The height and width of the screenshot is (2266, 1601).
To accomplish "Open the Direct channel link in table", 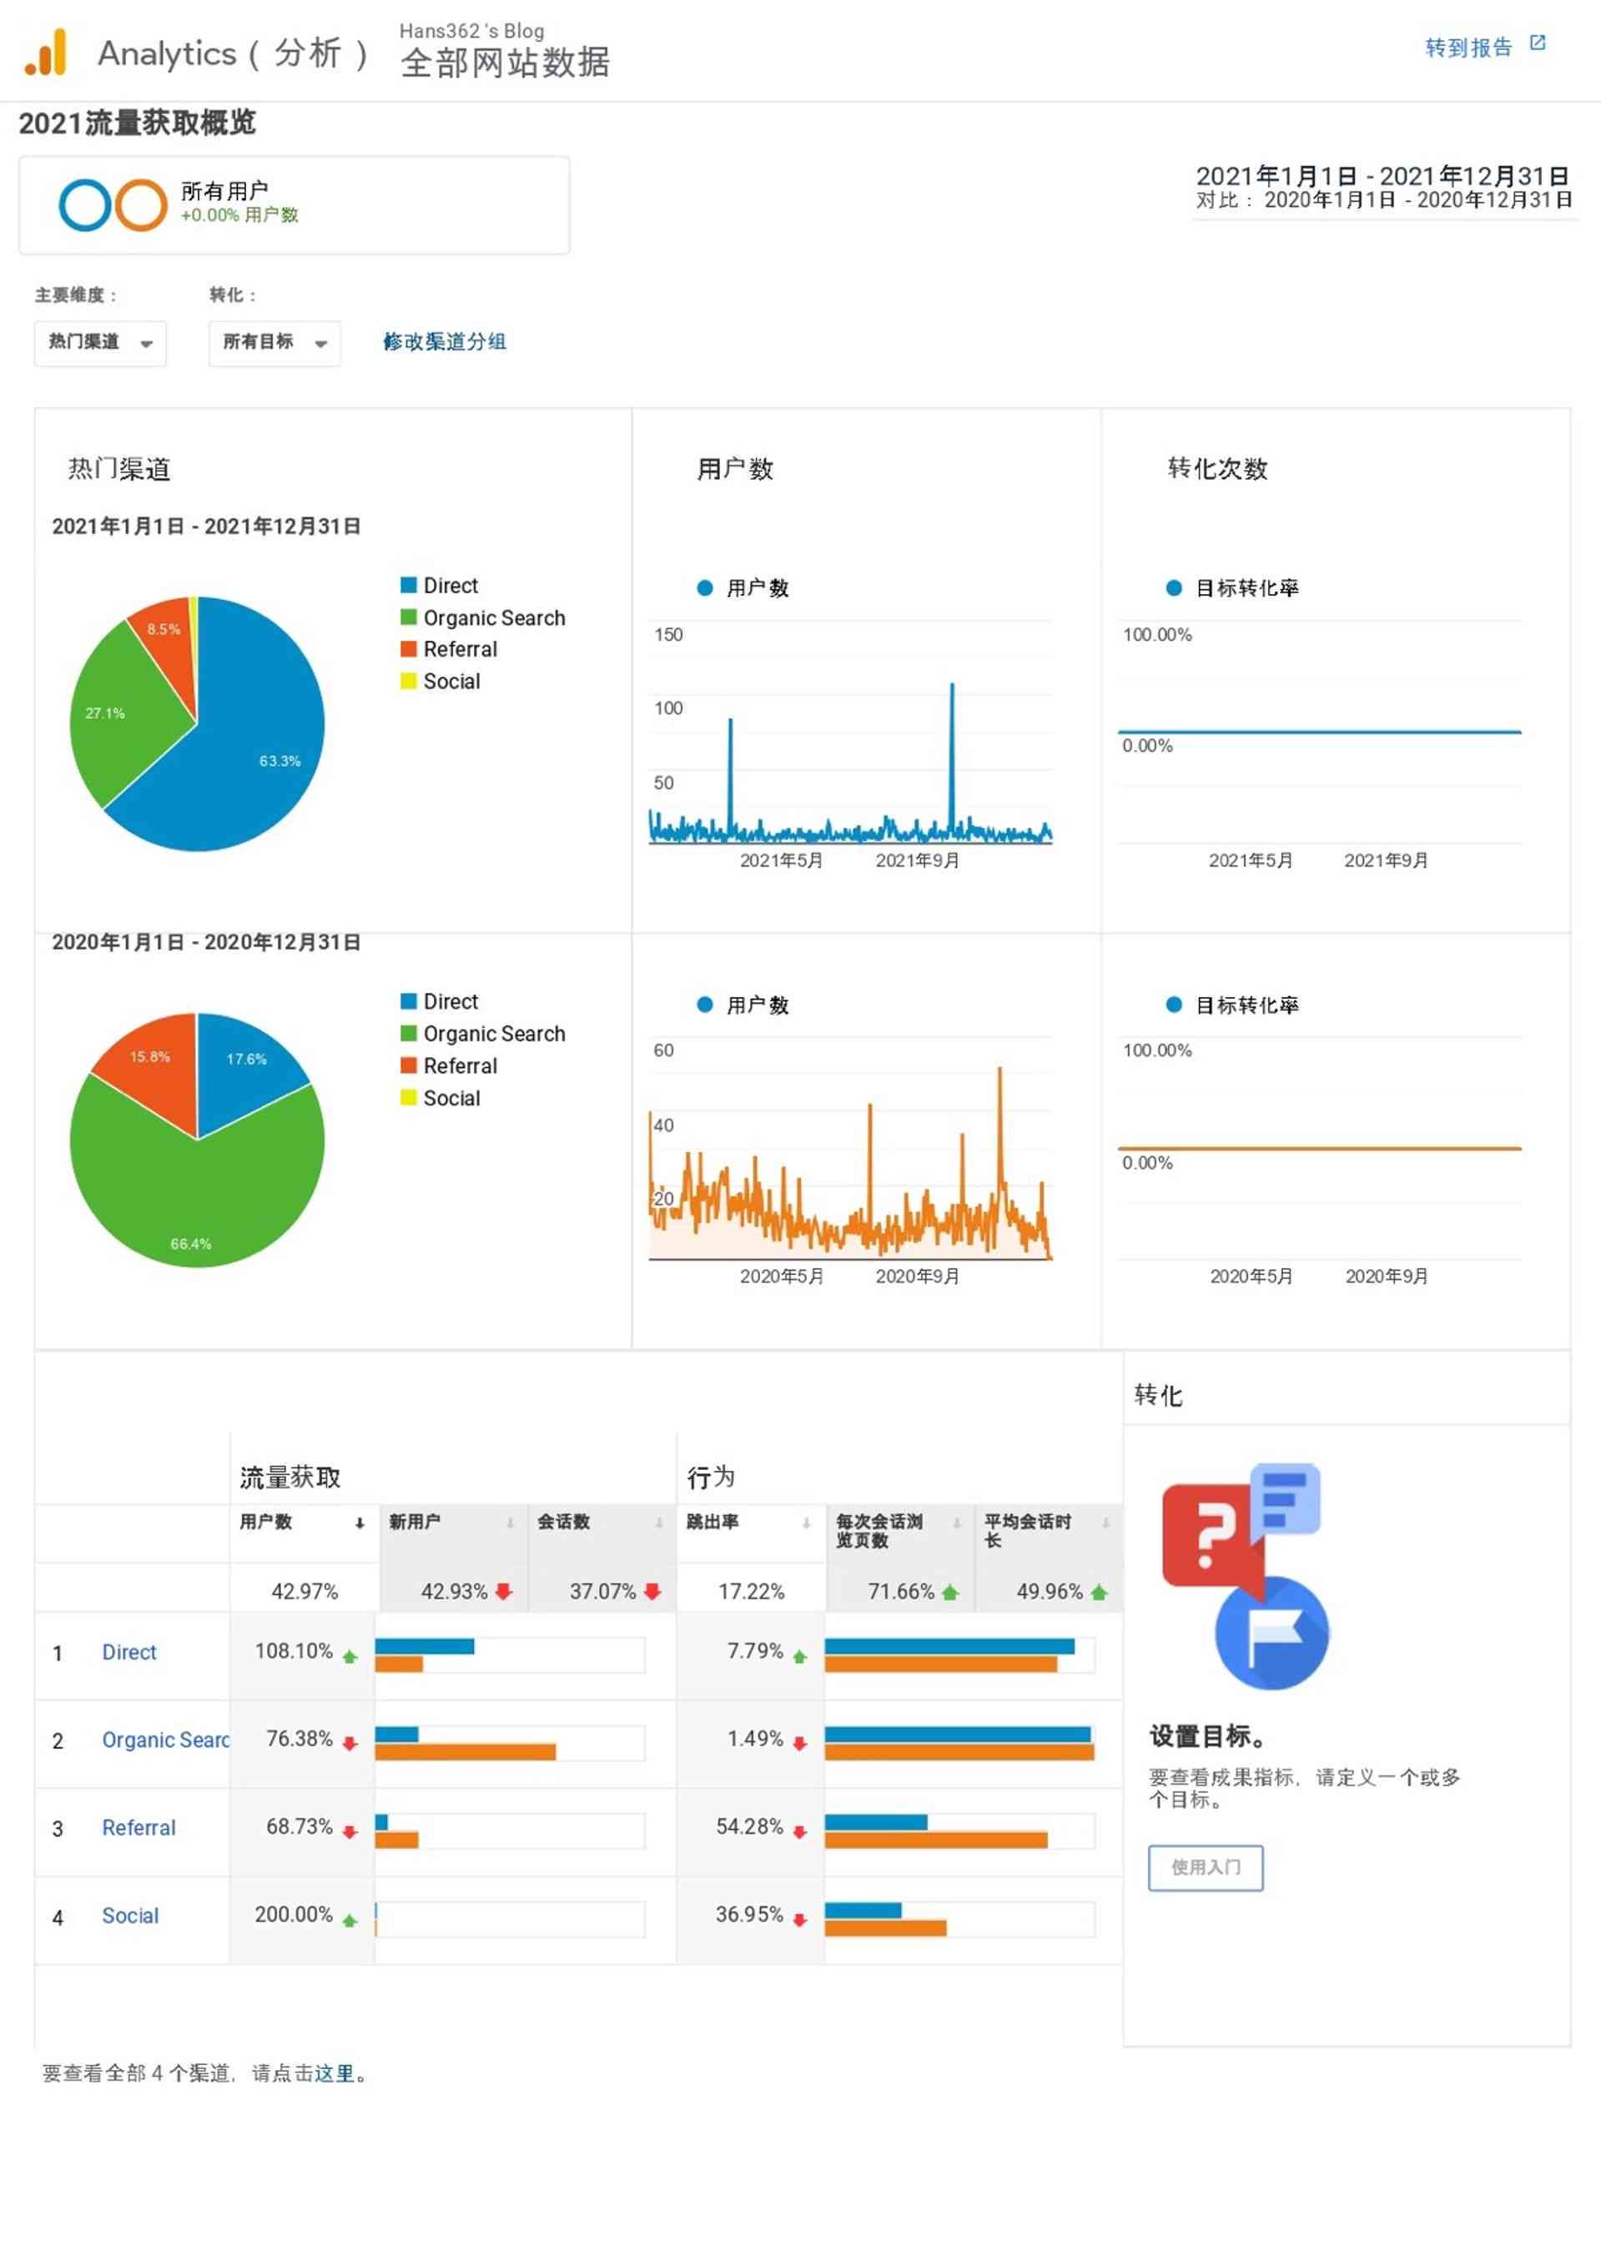I will 129,1653.
